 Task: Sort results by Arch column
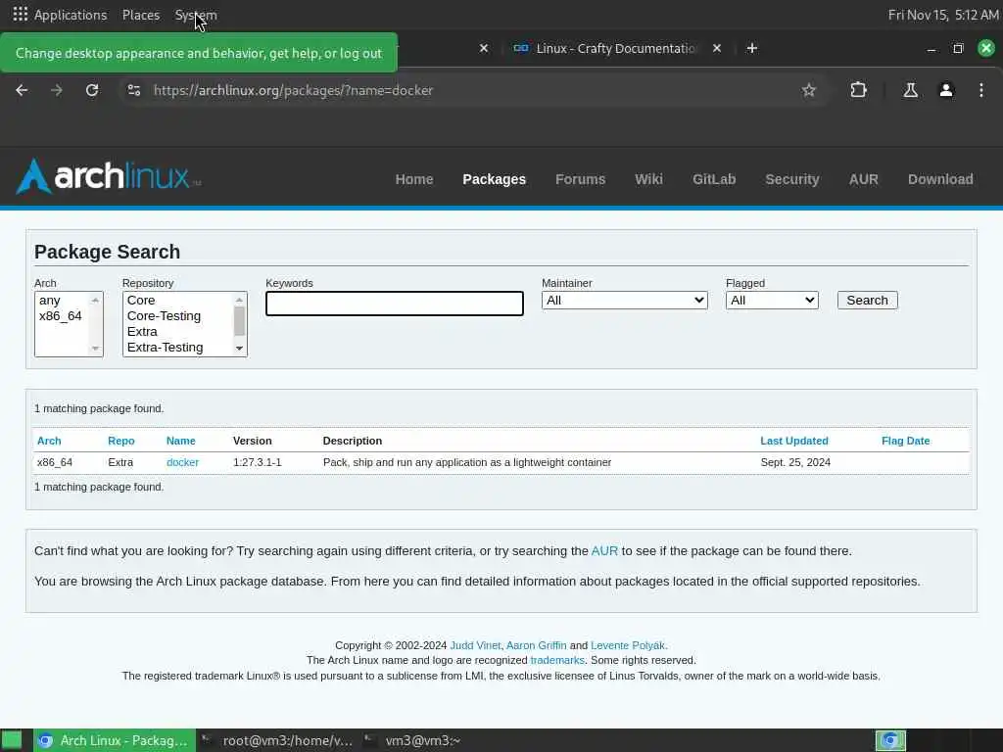tap(49, 441)
